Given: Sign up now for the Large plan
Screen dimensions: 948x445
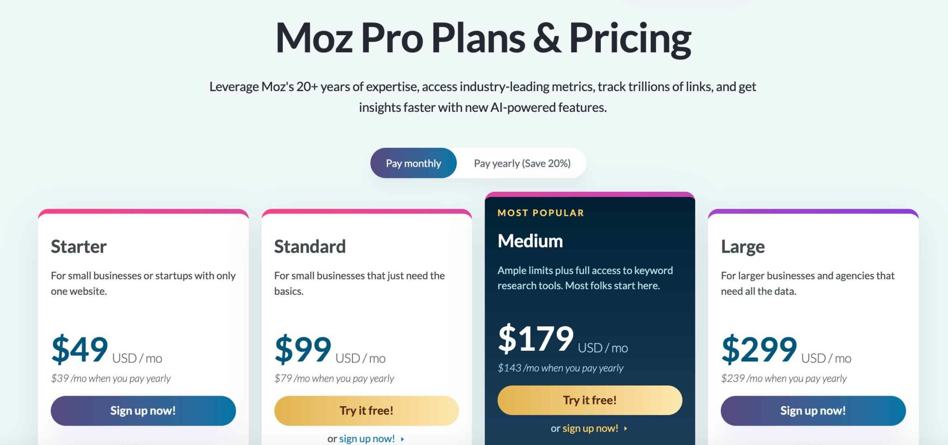Looking at the screenshot, I should pyautogui.click(x=812, y=410).
